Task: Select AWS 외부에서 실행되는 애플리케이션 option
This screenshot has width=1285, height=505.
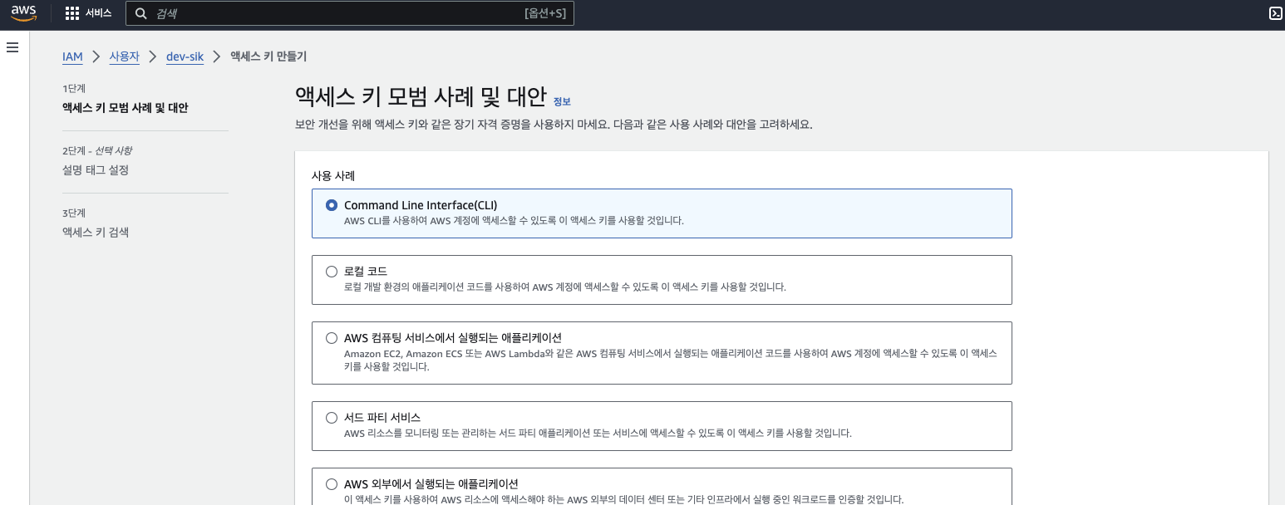Action: click(332, 483)
